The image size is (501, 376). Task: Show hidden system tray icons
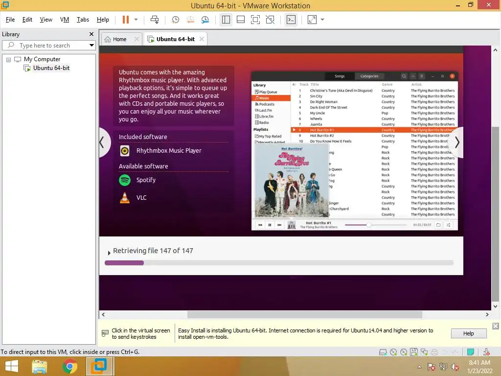[419, 367]
